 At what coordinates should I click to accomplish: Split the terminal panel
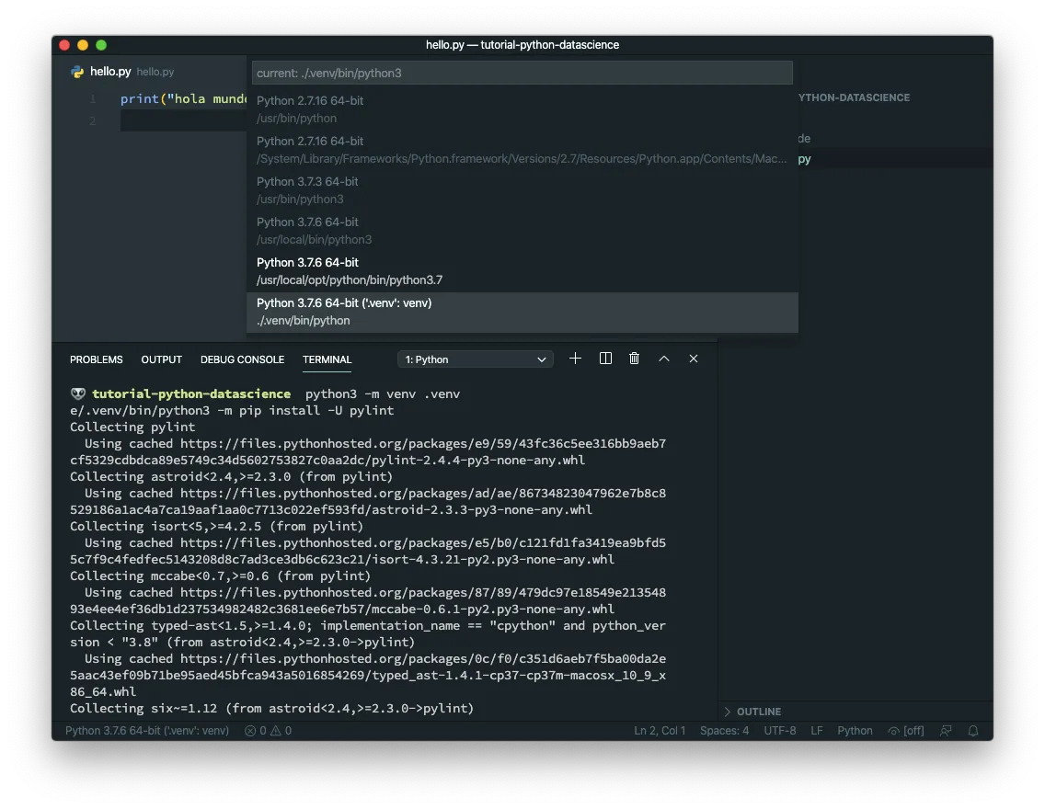click(605, 359)
